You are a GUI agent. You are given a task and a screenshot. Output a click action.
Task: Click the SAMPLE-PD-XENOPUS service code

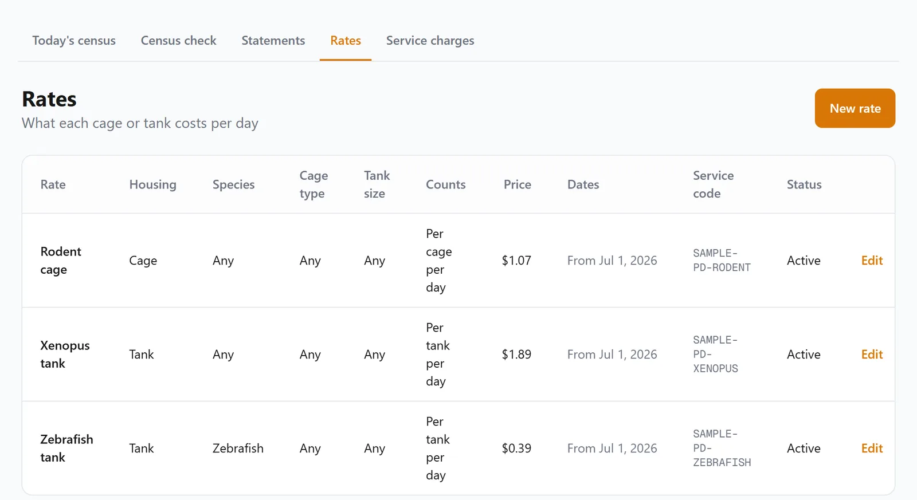[x=715, y=355]
